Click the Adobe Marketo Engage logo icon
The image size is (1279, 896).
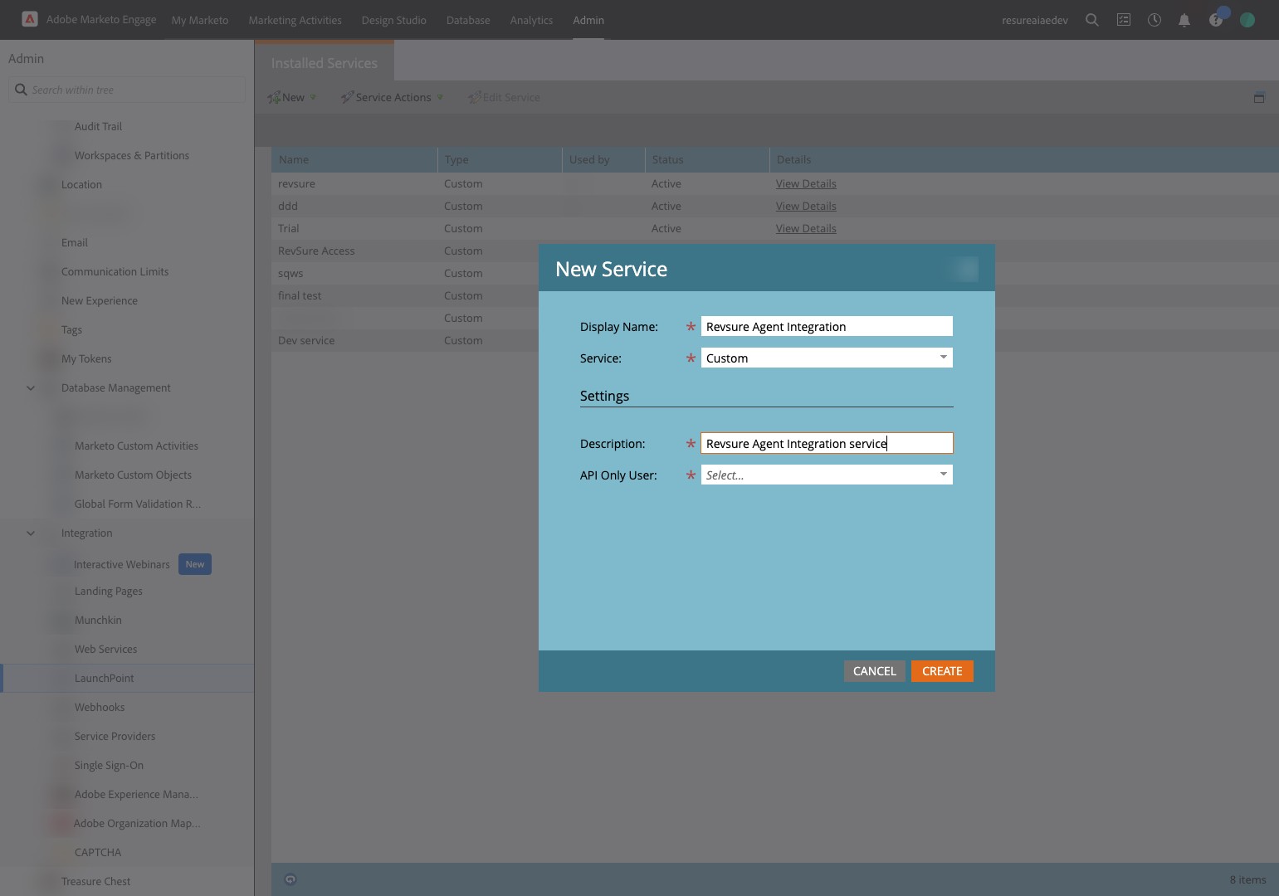point(29,19)
